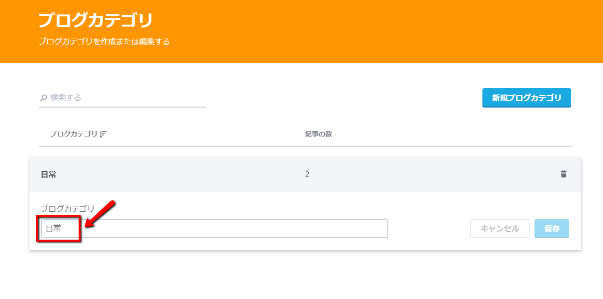
Task: Delete the 日常 category with trash icon
Action: click(x=563, y=174)
